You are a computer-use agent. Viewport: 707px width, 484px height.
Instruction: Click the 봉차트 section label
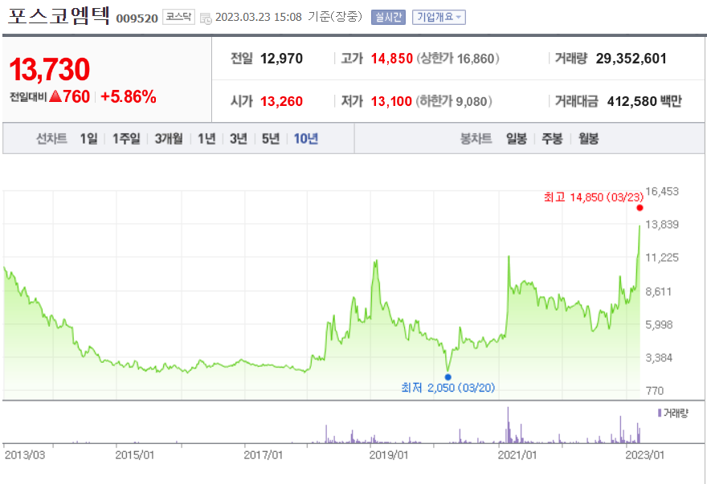coord(476,139)
